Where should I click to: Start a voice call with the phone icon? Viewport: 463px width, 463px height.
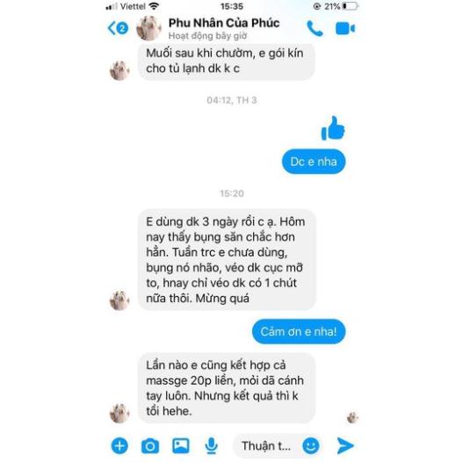tap(315, 29)
